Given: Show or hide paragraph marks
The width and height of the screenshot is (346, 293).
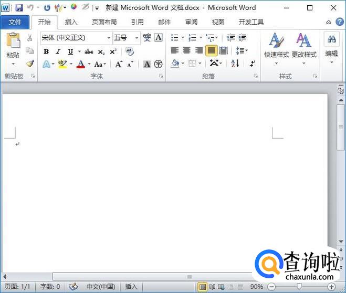Looking at the screenshot, I should pos(252,64).
